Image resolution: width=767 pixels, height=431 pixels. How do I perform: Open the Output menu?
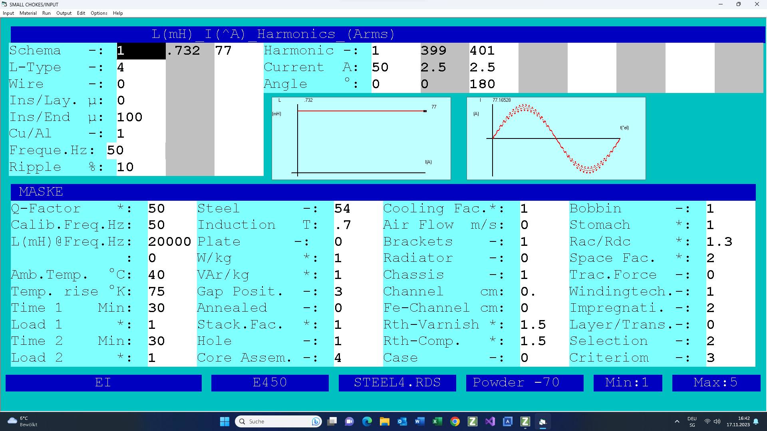(x=64, y=13)
